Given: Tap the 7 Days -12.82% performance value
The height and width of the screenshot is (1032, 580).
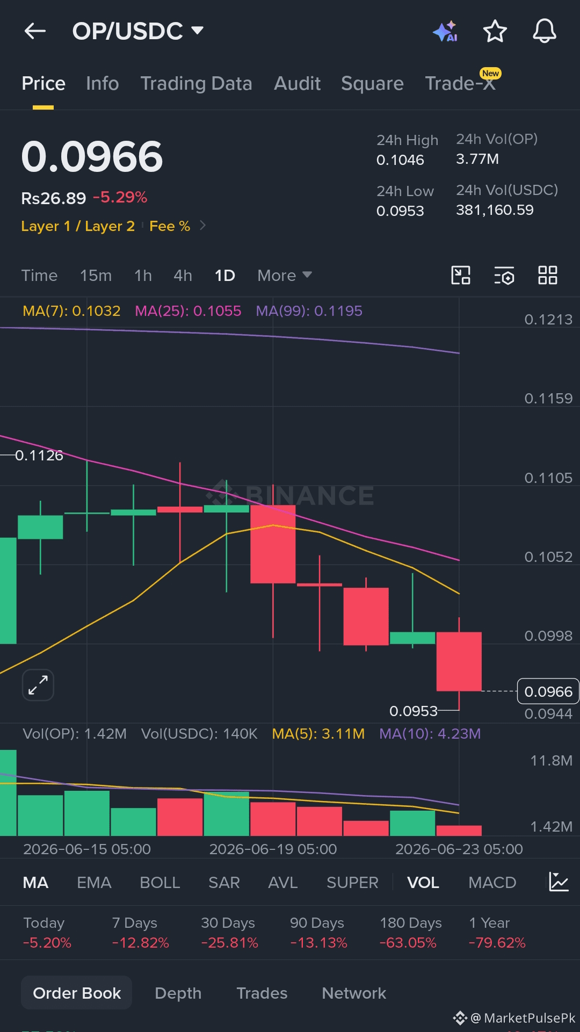Looking at the screenshot, I should pyautogui.click(x=141, y=943).
